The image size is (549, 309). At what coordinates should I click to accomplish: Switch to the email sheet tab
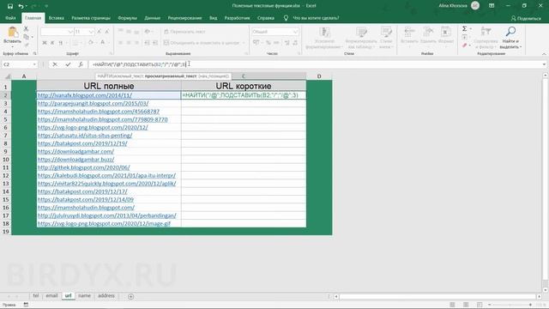click(x=51, y=296)
